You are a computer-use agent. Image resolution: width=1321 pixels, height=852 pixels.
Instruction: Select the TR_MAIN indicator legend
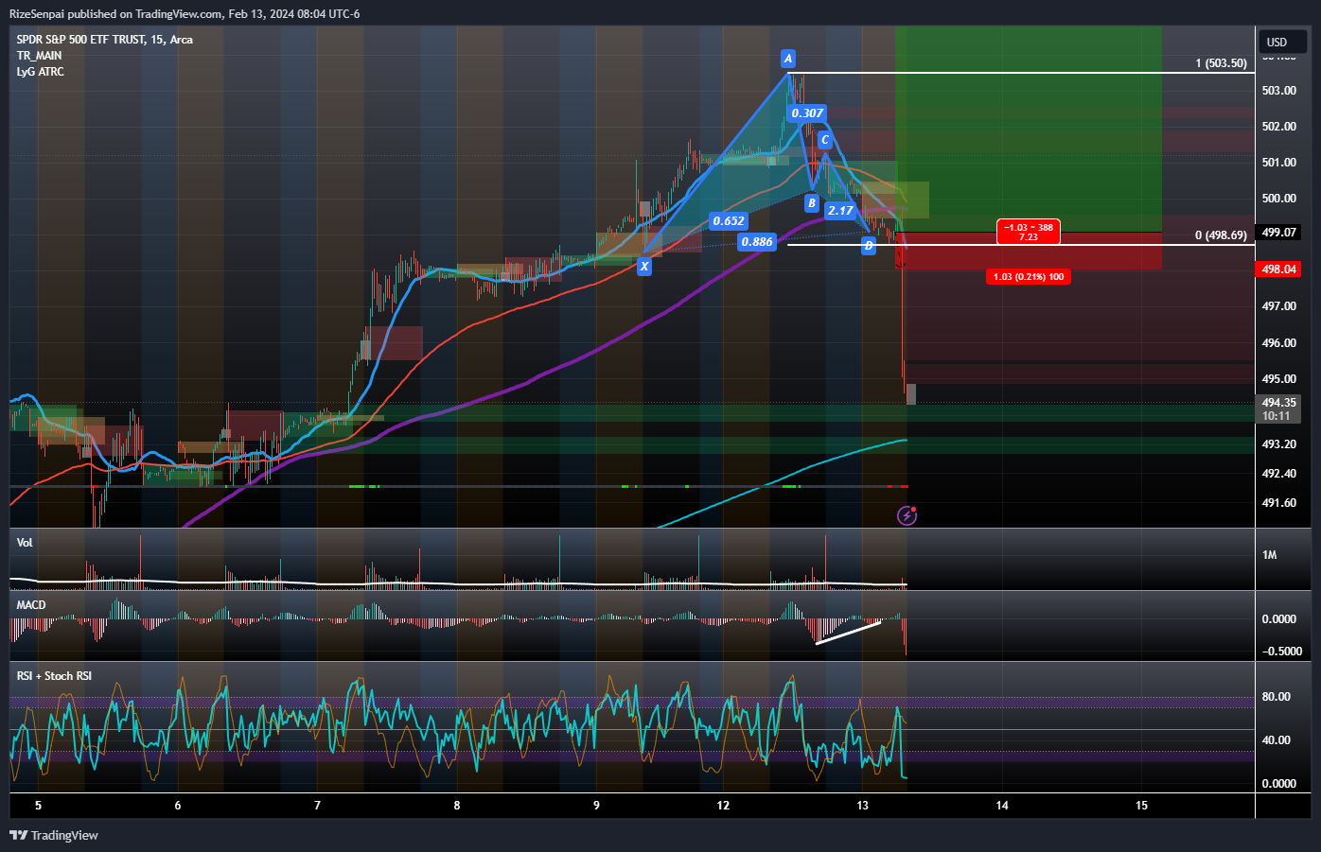pyautogui.click(x=39, y=56)
